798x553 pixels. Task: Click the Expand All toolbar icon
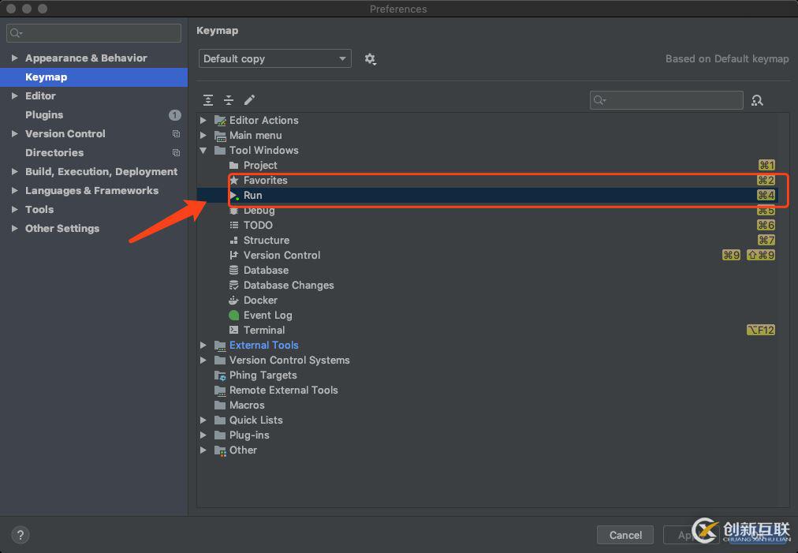click(x=207, y=100)
